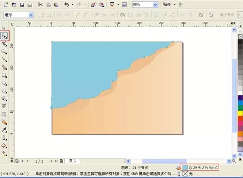Open the undo history dropdown arrow
243x178 pixels.
click(72, 4)
